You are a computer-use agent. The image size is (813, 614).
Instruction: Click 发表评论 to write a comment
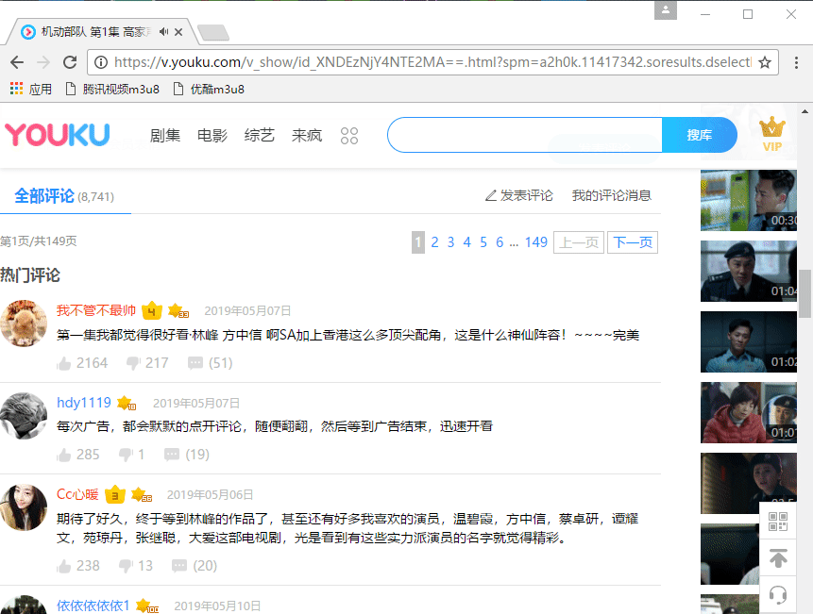518,195
